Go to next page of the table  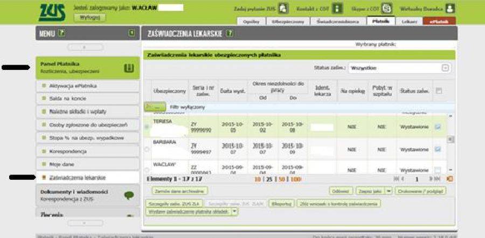(x=431, y=179)
